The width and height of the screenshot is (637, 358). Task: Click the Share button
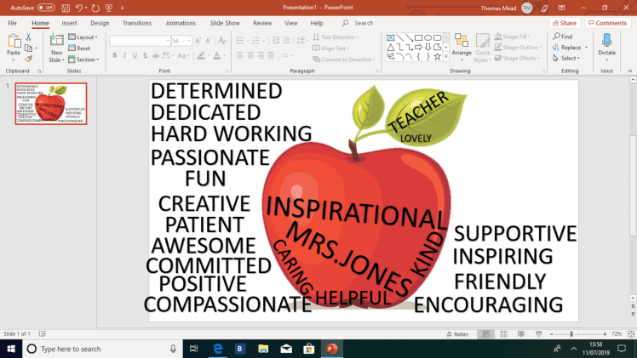(x=564, y=23)
